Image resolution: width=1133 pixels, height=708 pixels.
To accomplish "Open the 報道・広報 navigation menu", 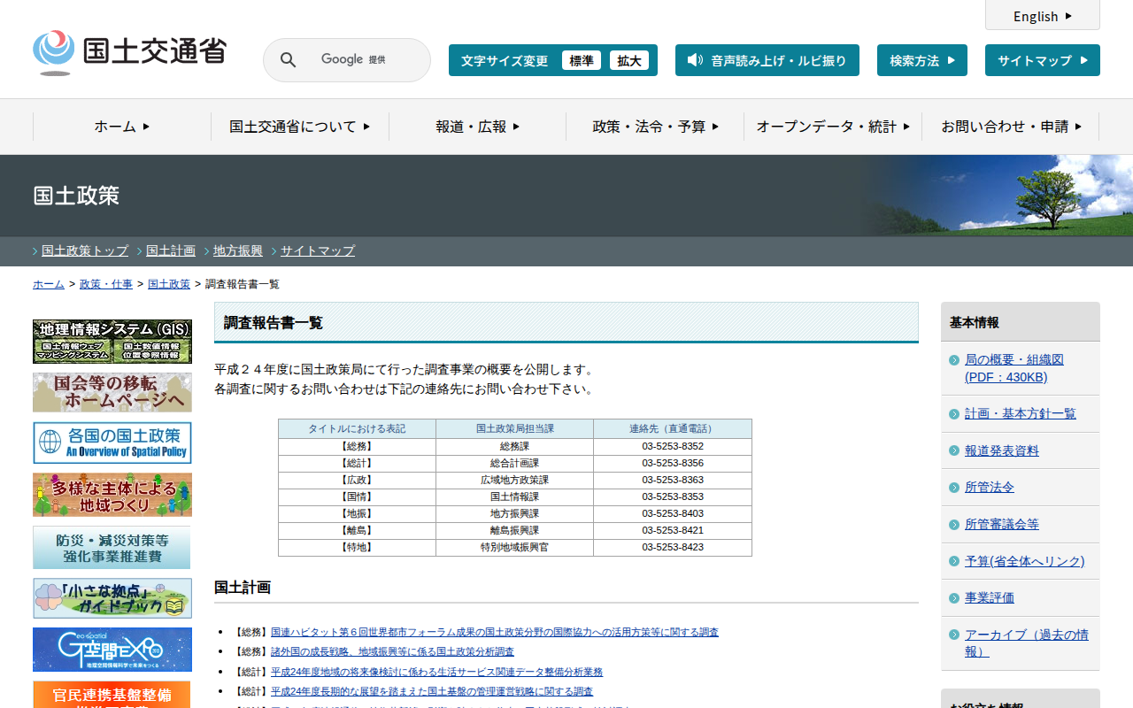I will 477,127.
